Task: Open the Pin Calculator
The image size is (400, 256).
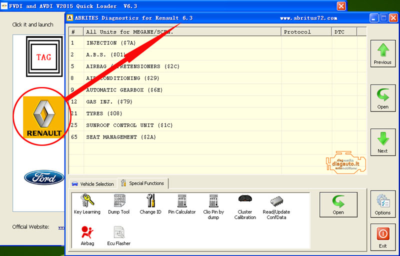Action: [x=182, y=204]
